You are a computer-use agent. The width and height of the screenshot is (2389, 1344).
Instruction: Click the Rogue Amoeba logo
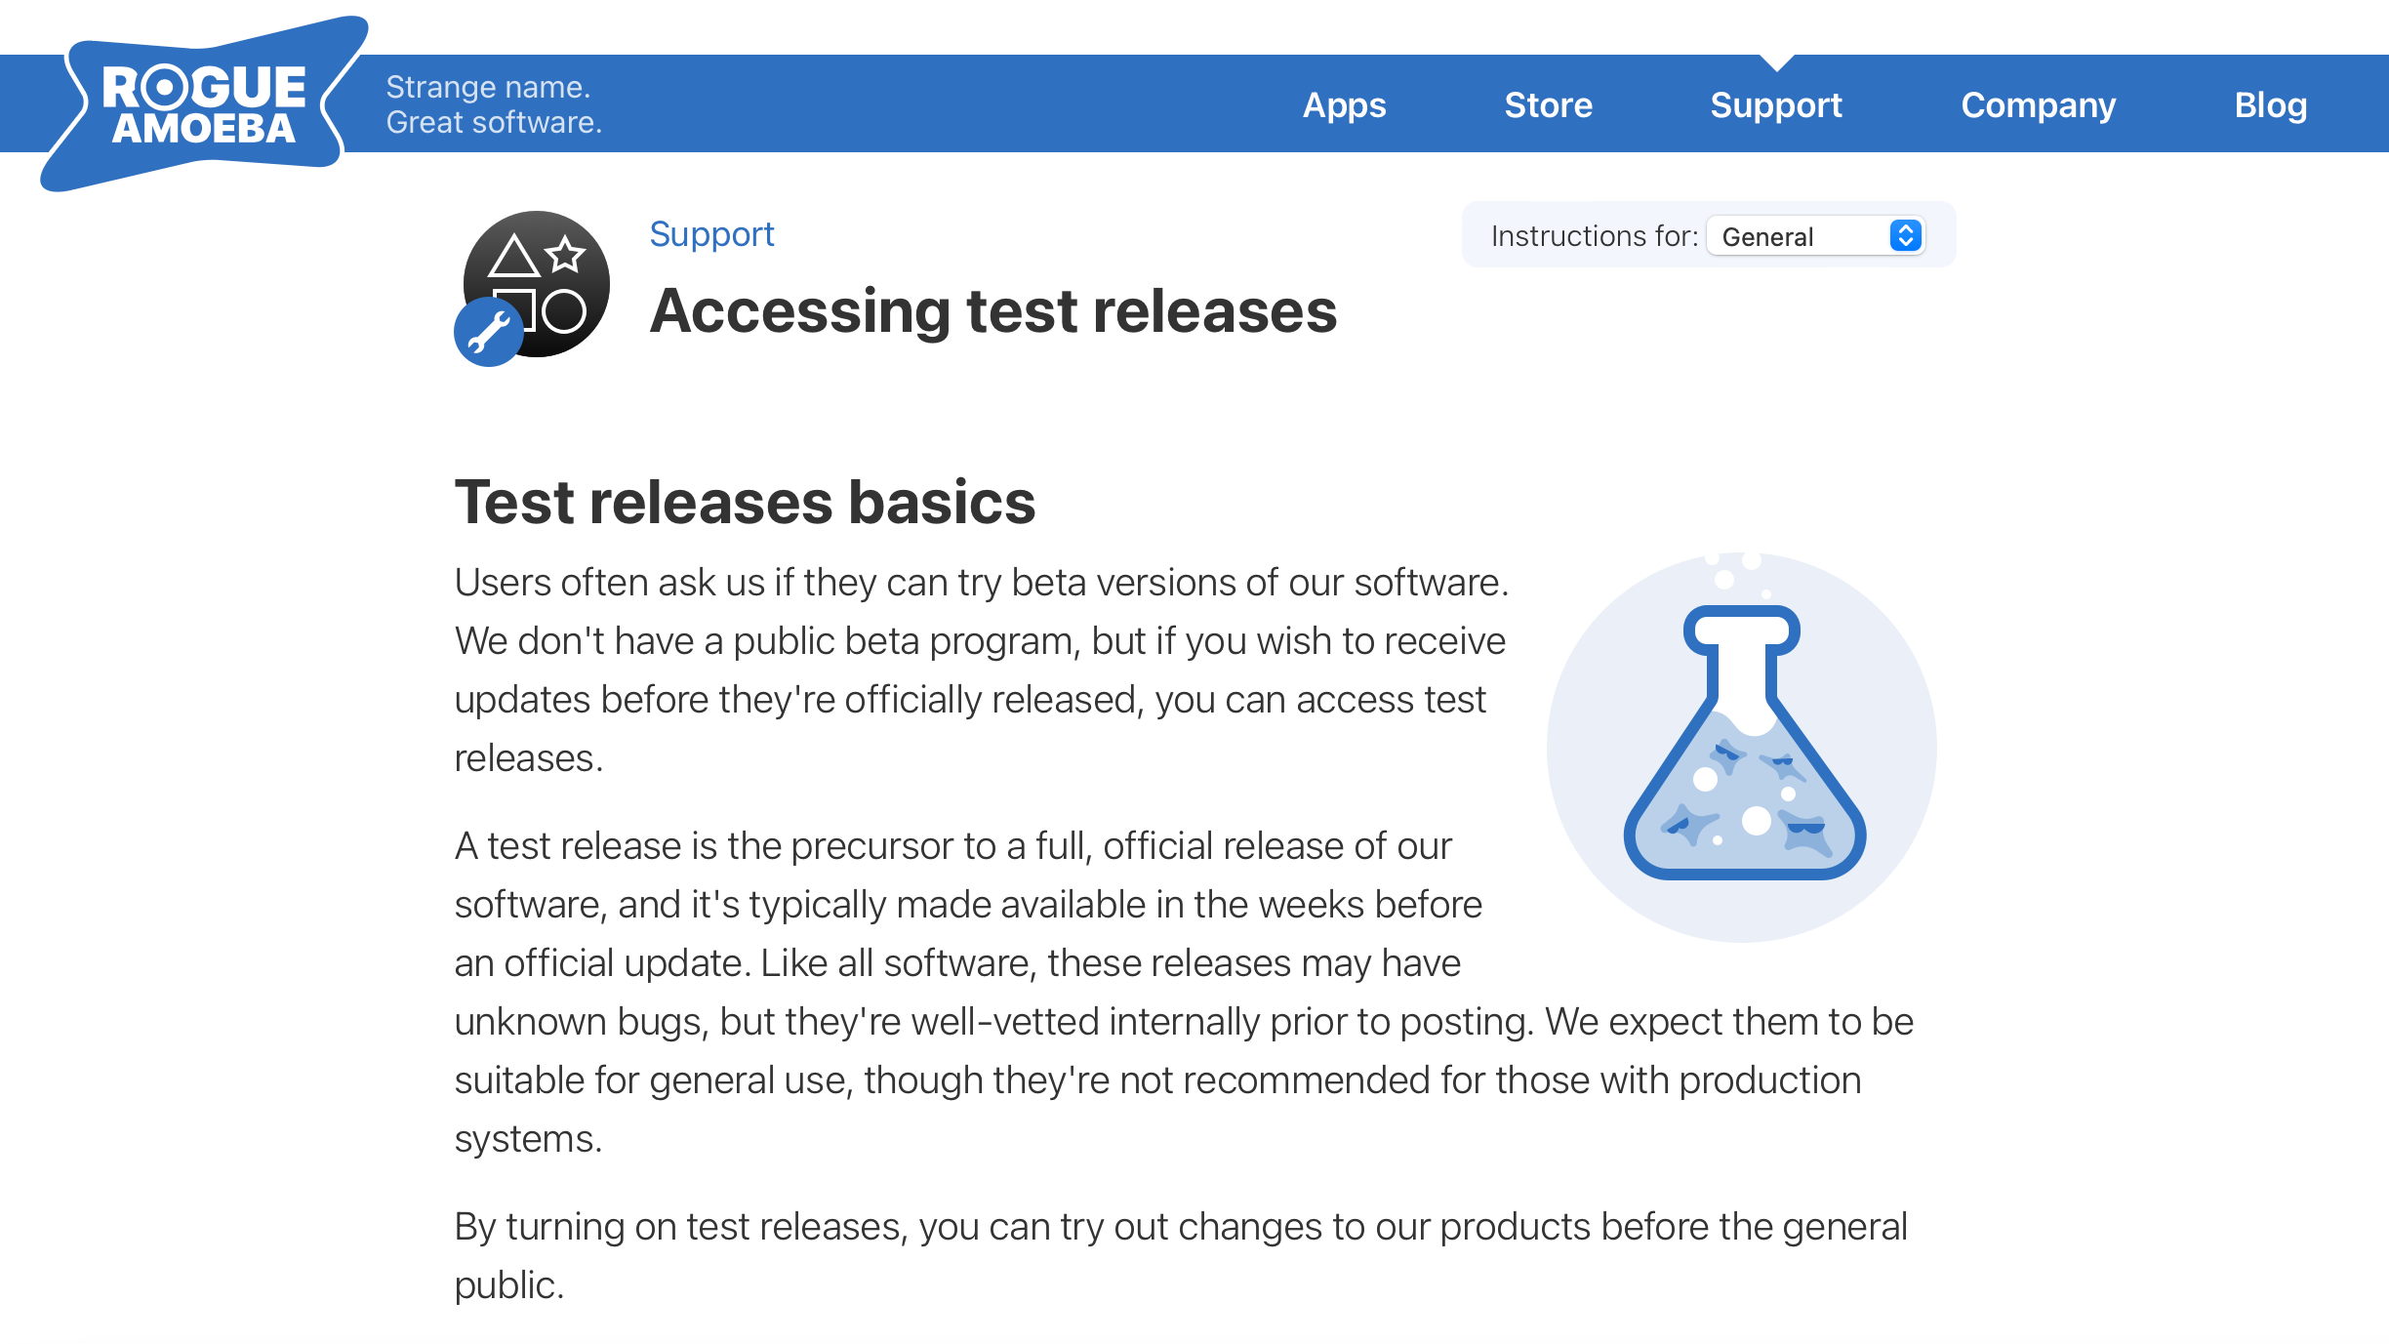204,103
